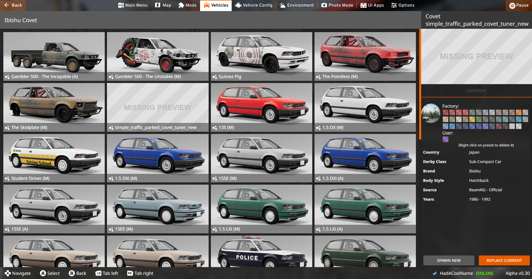Click the config icon beside 15EE (M)
The height and width of the screenshot is (279, 532).
111,229
